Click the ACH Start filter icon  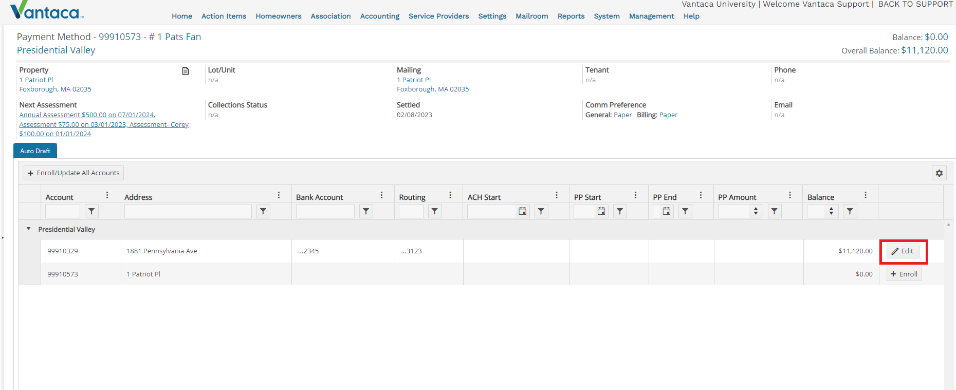pyautogui.click(x=541, y=211)
